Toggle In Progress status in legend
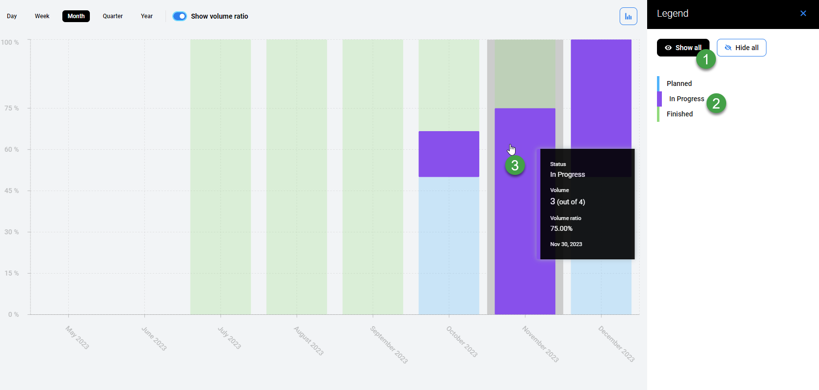This screenshot has width=819, height=390. click(686, 99)
